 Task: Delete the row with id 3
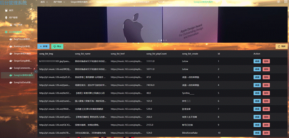click(x=266, y=77)
